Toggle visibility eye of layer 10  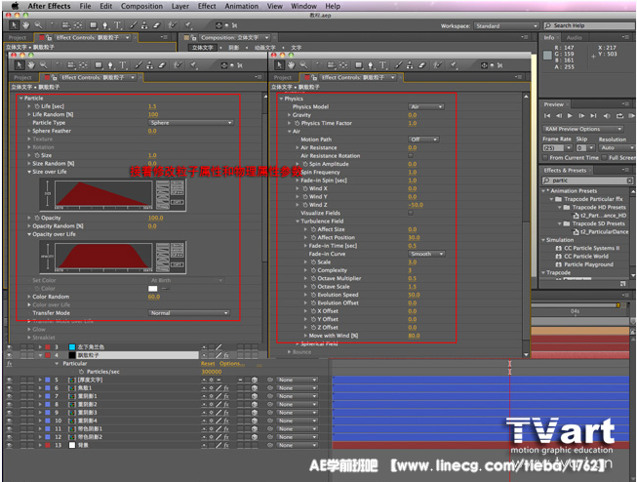10,421
